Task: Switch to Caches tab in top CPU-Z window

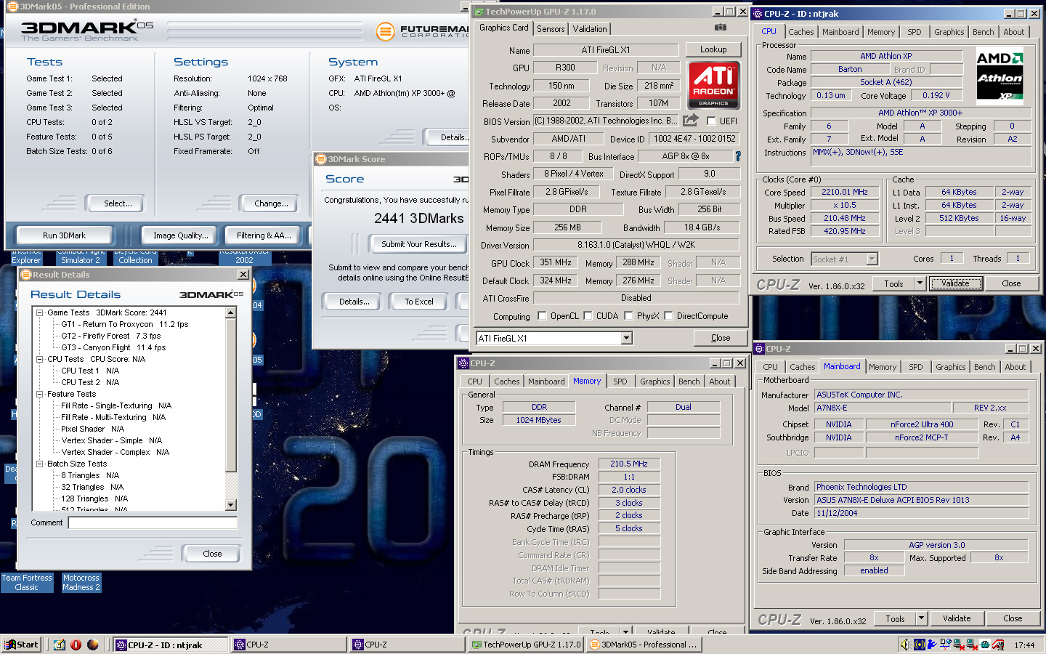Action: click(800, 32)
